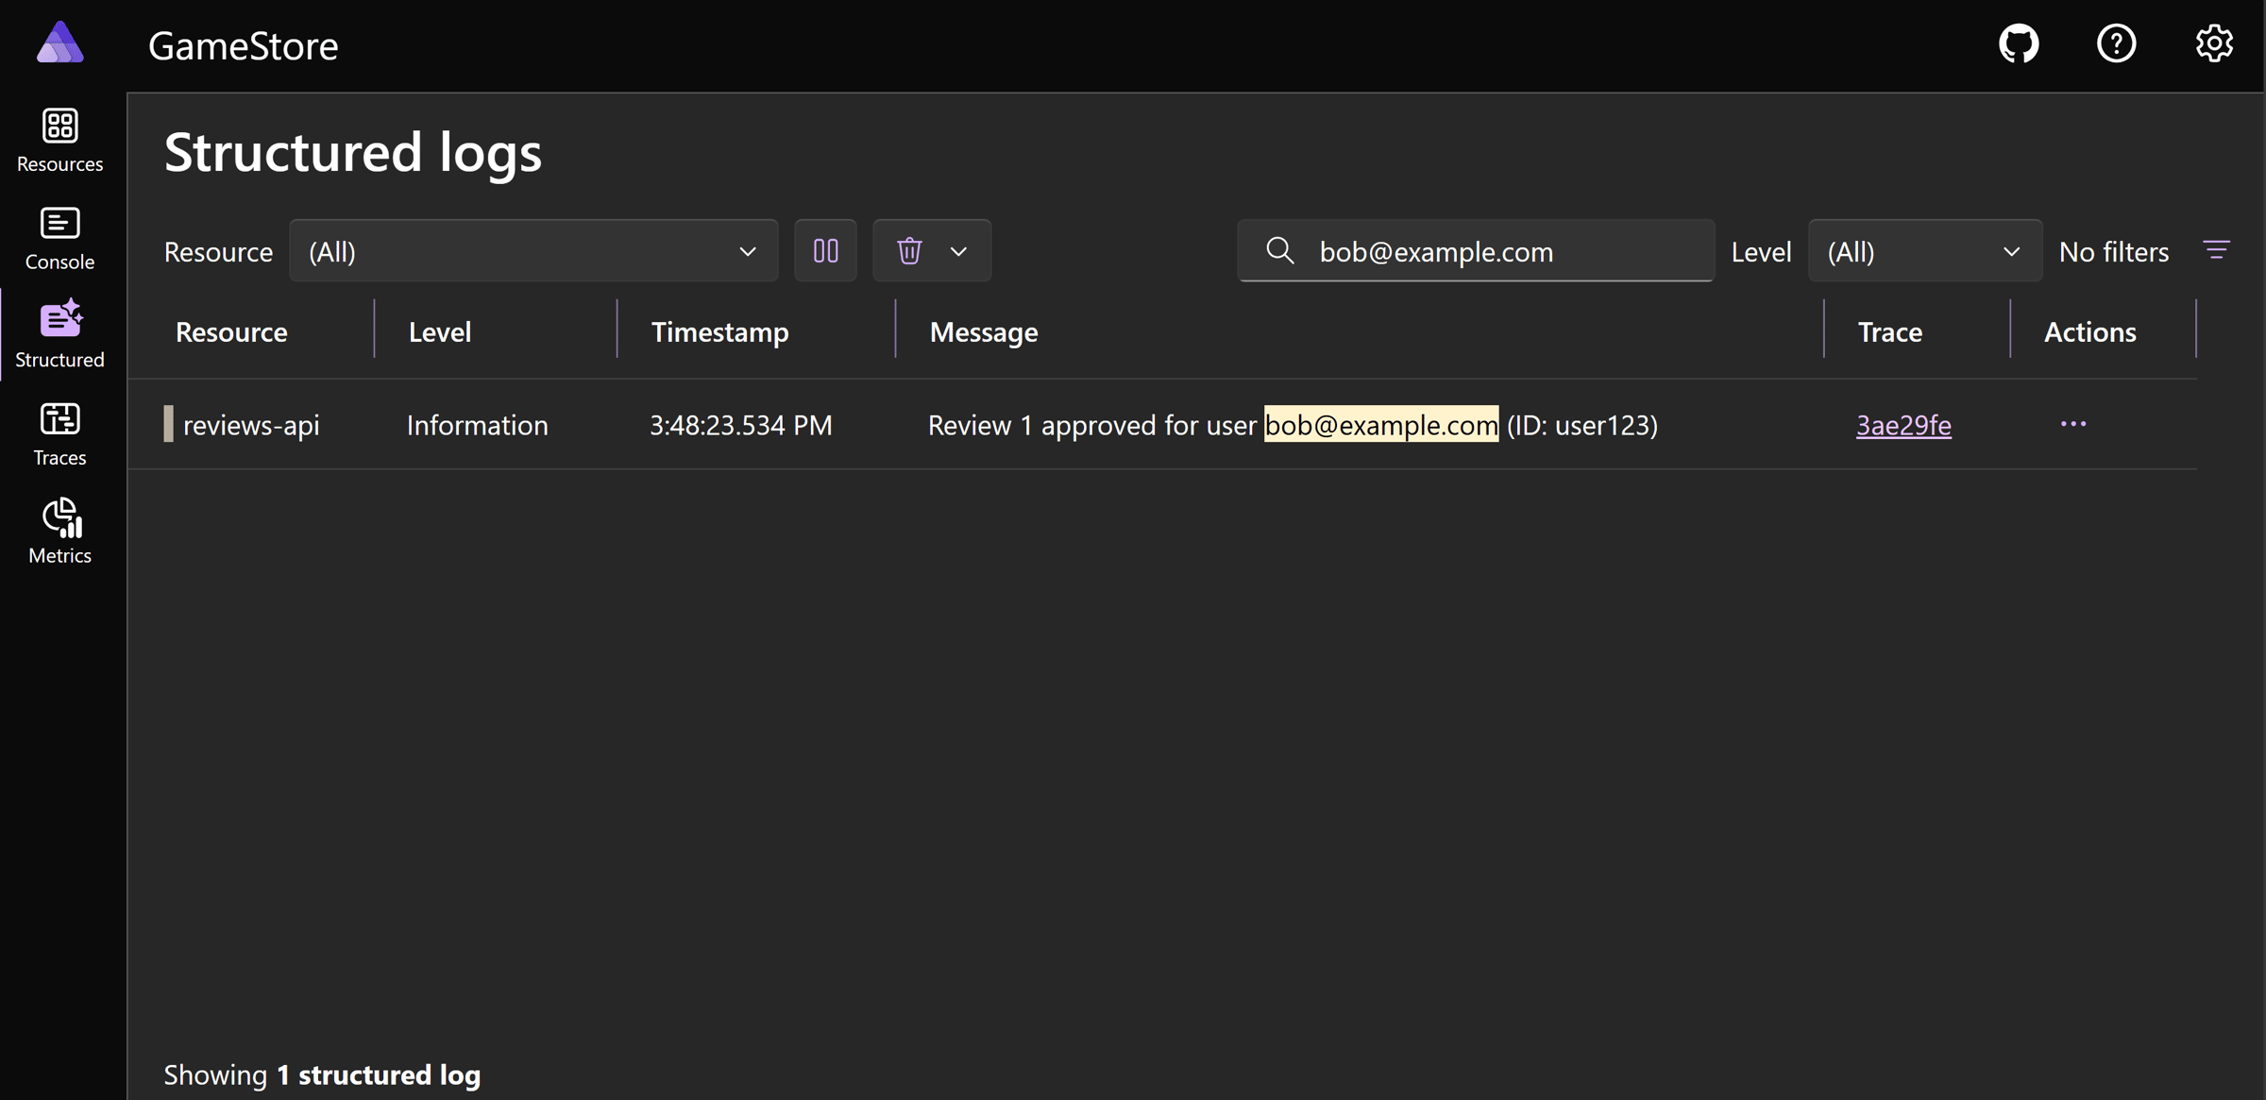
Task: Expand the Level (All) dropdown
Action: [x=1924, y=251]
